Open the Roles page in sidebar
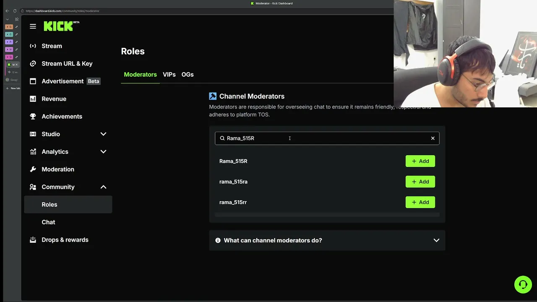Viewport: 537px width, 302px height. tap(68, 205)
